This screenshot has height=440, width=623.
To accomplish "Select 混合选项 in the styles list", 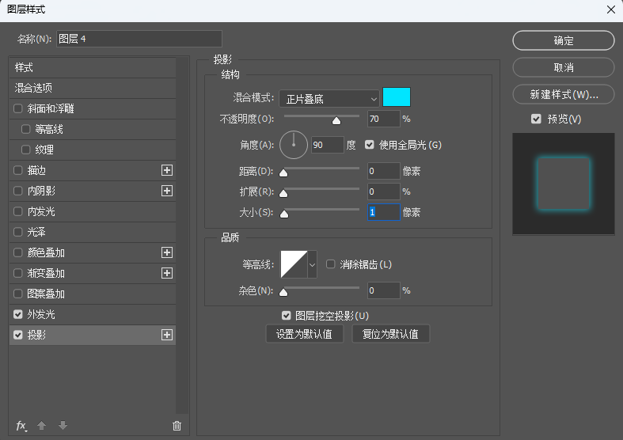I will tap(92, 88).
